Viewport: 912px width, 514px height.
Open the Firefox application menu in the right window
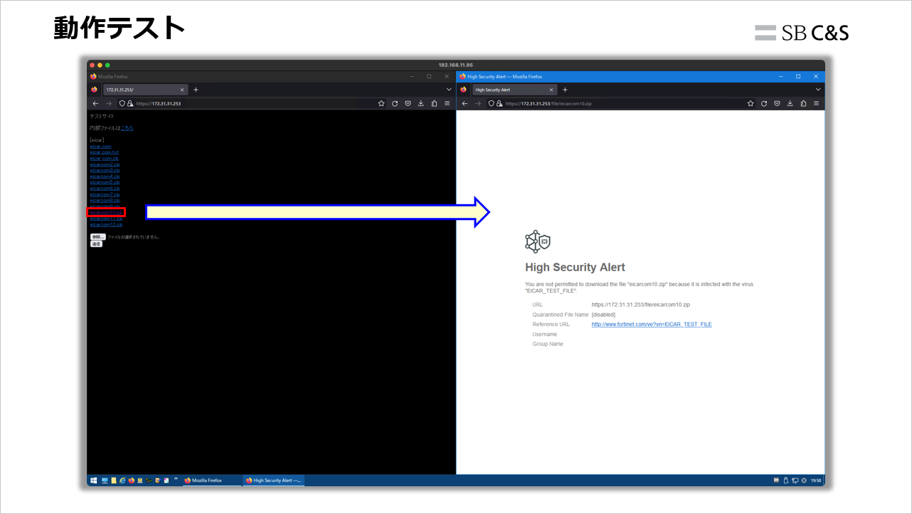click(816, 103)
